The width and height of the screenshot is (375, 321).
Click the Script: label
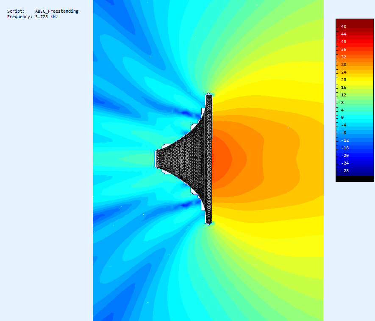(16, 11)
